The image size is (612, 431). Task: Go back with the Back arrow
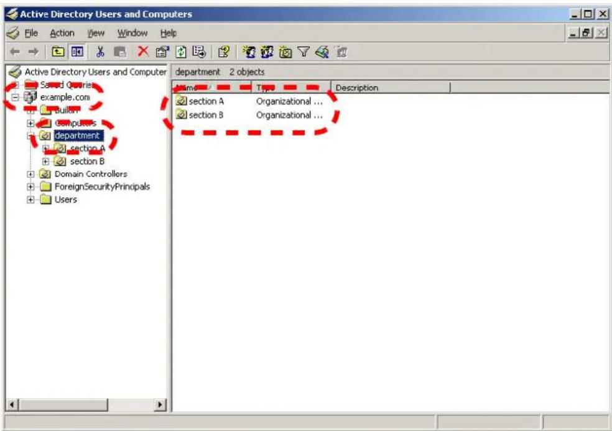tap(15, 52)
